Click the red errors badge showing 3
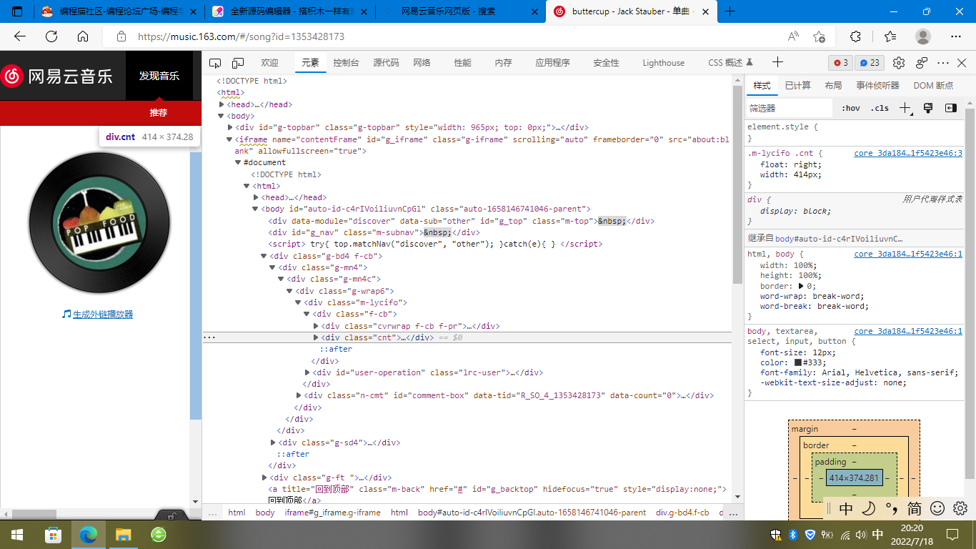This screenshot has height=549, width=976. (x=841, y=63)
